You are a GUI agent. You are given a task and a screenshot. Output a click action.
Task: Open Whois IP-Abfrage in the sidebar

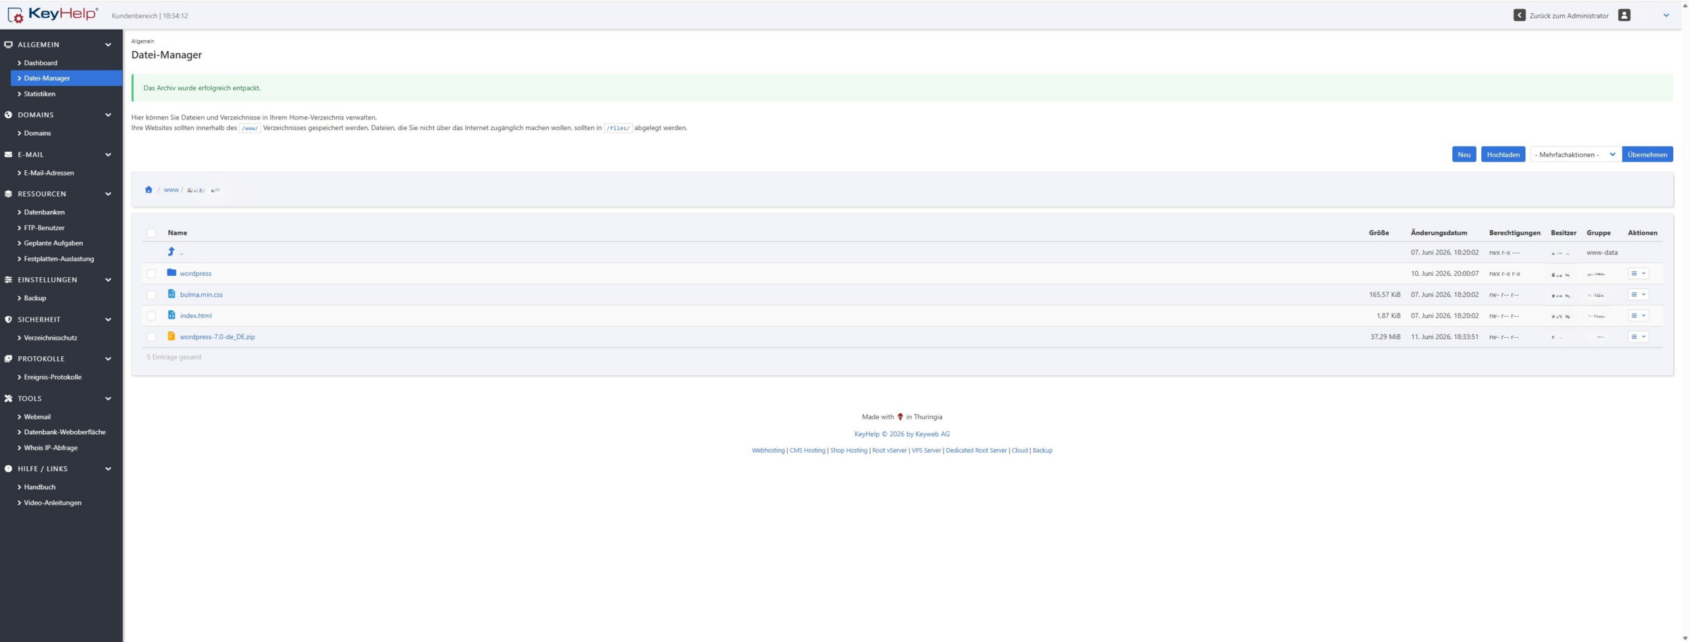pyautogui.click(x=51, y=447)
